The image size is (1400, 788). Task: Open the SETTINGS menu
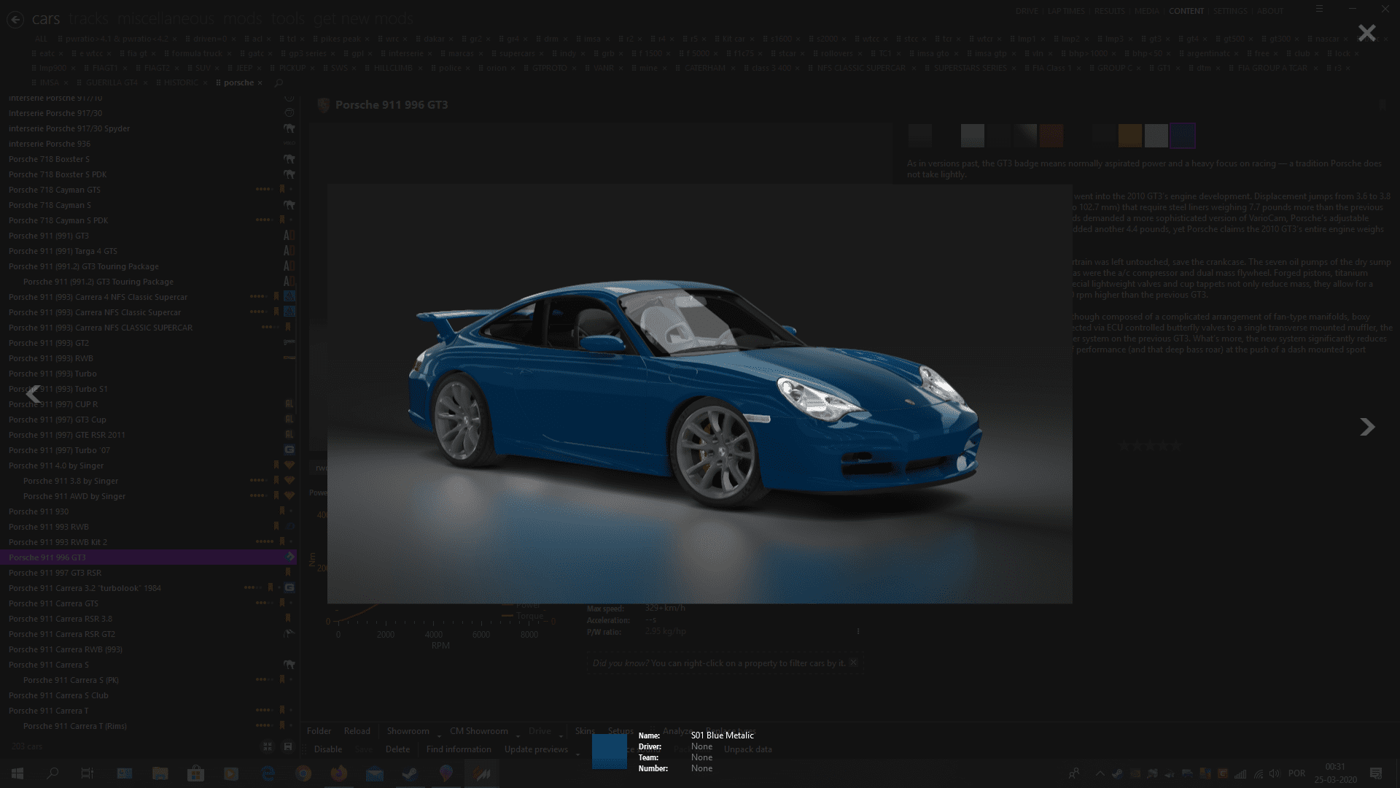click(1230, 11)
